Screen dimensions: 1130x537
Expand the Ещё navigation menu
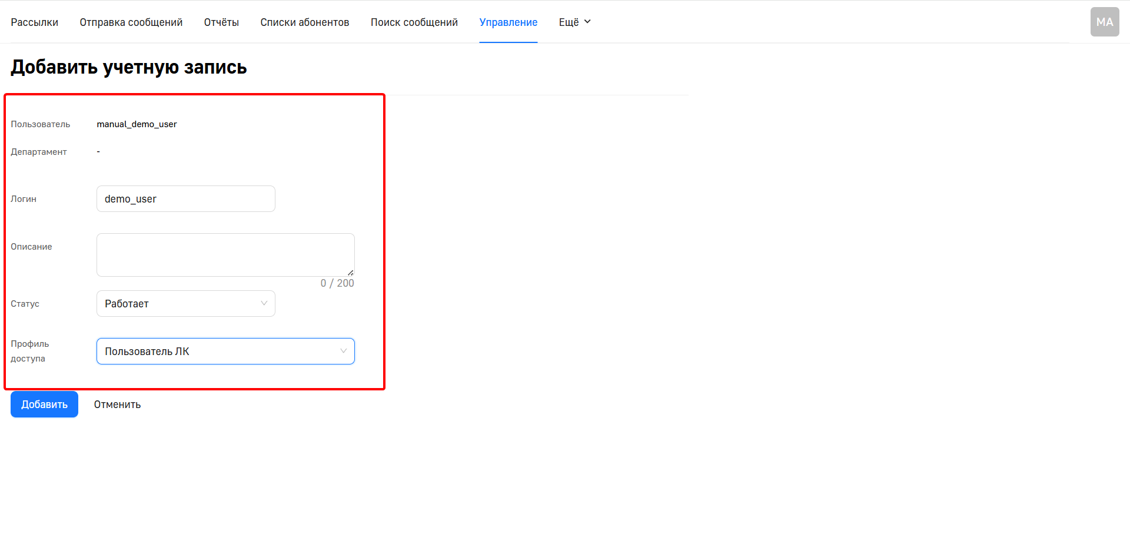click(x=574, y=22)
